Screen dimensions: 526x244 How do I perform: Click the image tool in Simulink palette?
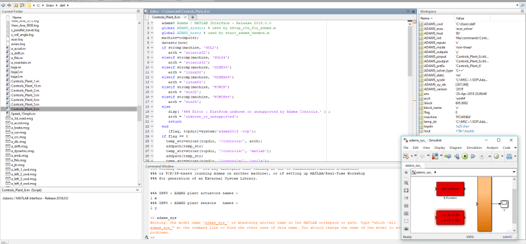pos(406,214)
